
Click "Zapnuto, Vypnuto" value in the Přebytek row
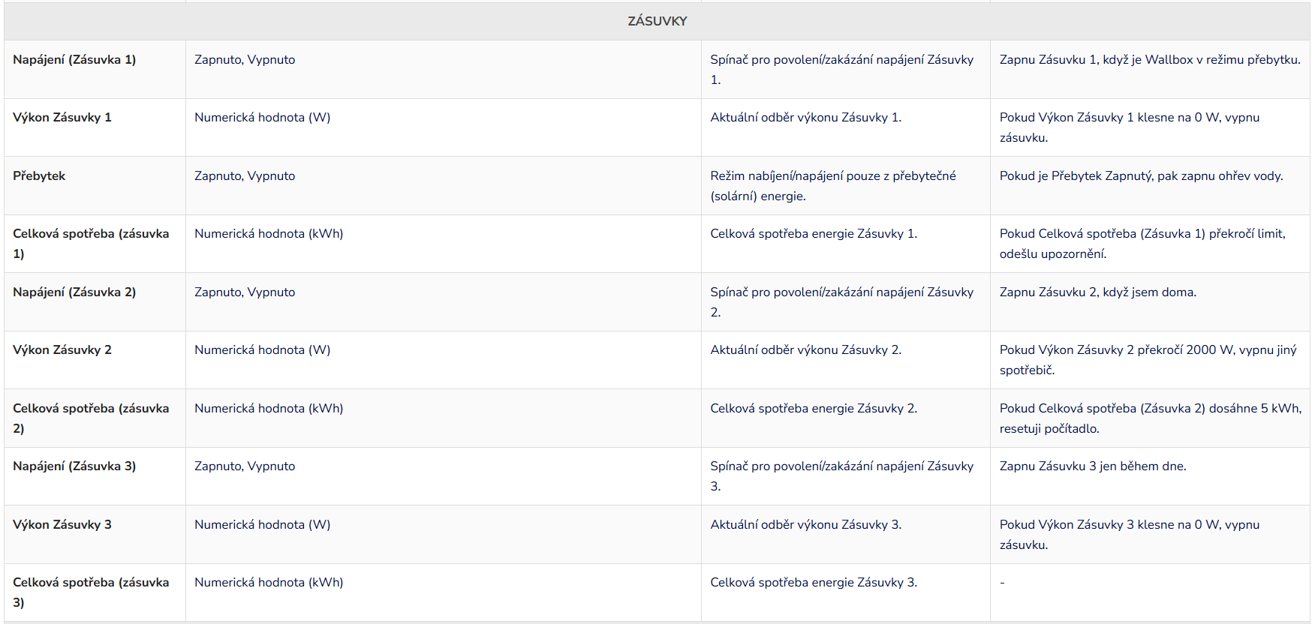(x=245, y=176)
